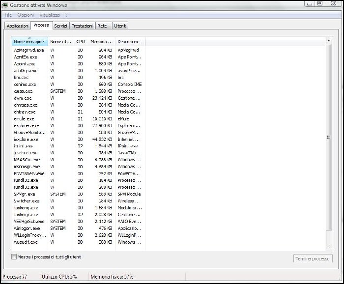Screen dimensions: 344x284
Task: Click the Utilizzo CPU: 5% status entry
Action: point(59,277)
